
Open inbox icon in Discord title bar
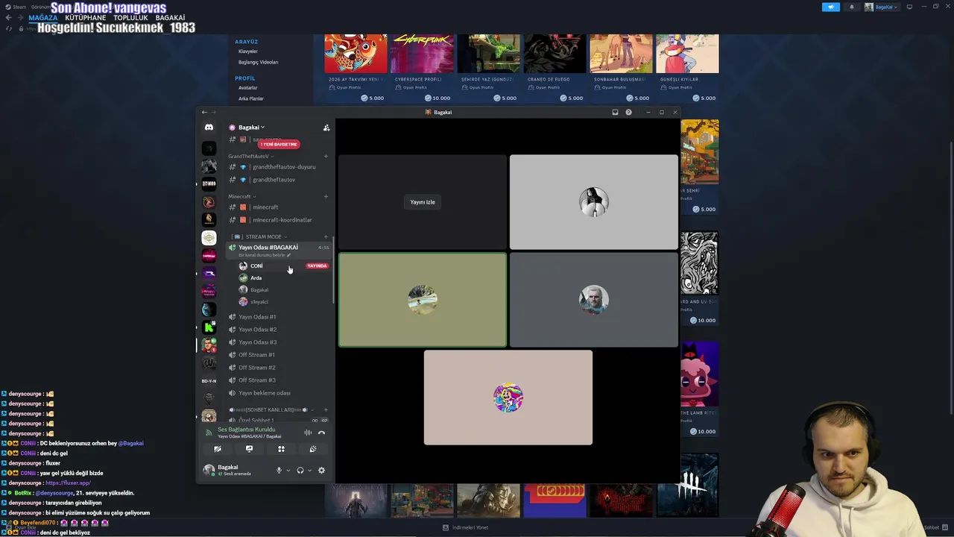(x=615, y=113)
